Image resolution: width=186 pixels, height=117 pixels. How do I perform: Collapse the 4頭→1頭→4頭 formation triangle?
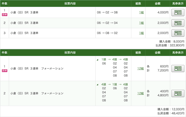98,85
